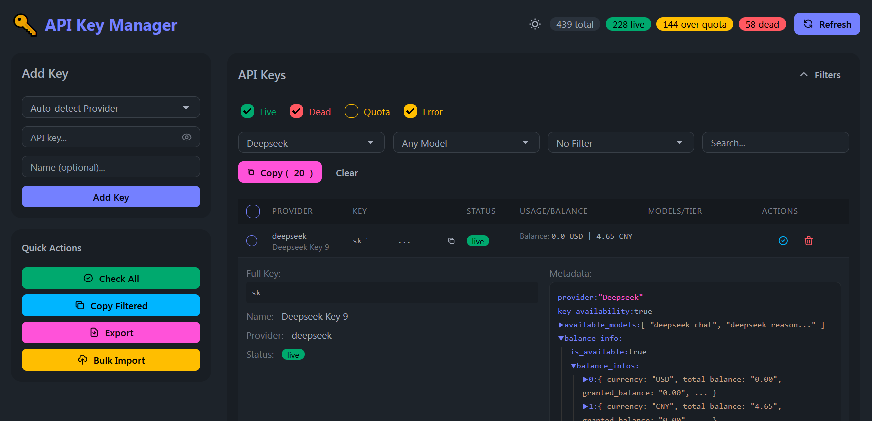Viewport: 872px width, 421px height.
Task: Collapse the balance_info node
Action: pyautogui.click(x=561, y=338)
